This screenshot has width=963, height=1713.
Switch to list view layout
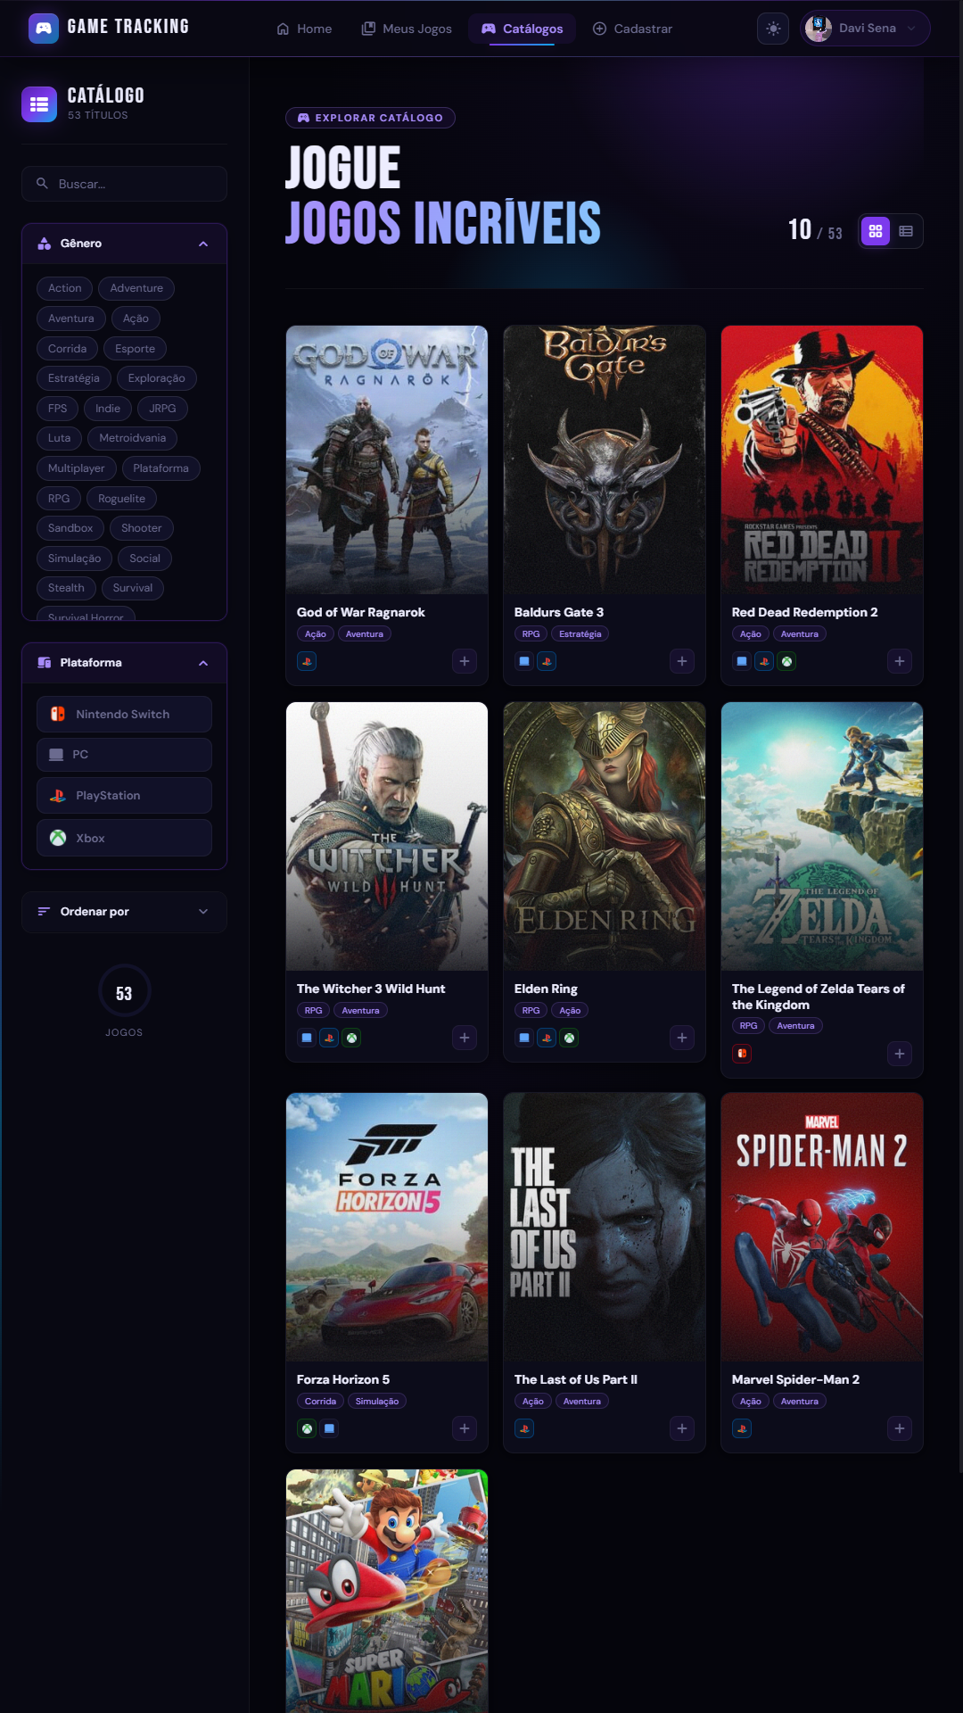point(906,231)
